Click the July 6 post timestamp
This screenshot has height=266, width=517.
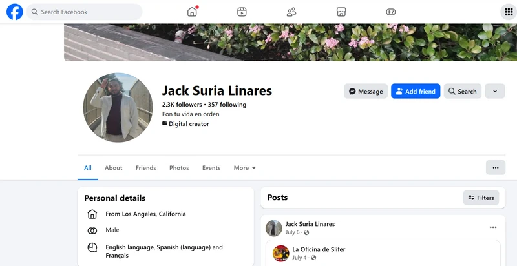[x=293, y=232]
